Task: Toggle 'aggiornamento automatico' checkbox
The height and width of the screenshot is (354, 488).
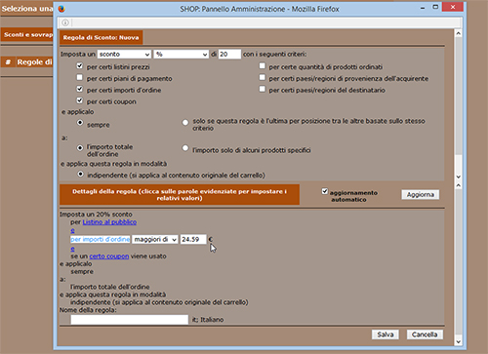Action: [325, 191]
